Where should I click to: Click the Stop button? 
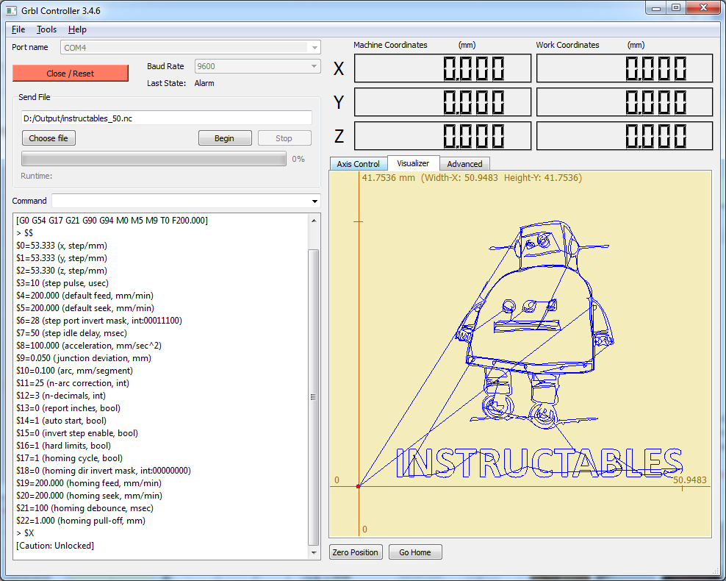pos(284,138)
